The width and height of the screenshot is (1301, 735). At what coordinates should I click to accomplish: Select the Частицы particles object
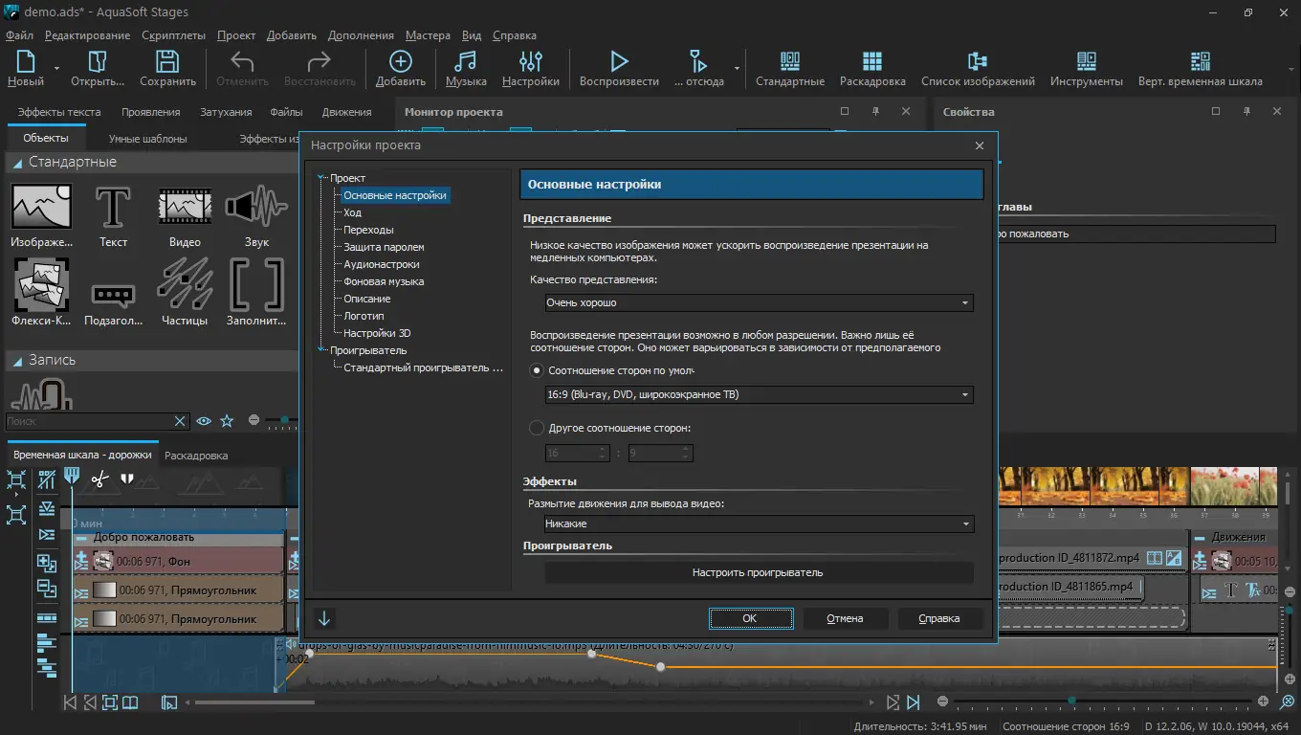(x=185, y=285)
